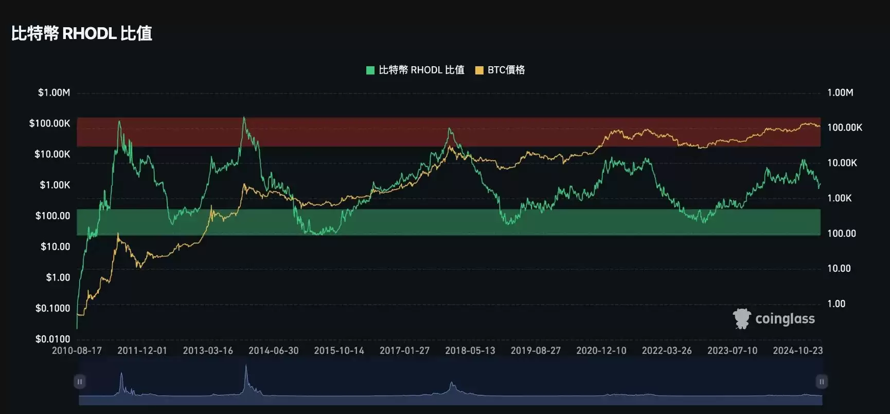The height and width of the screenshot is (414, 890).
Task: Toggle the orange BTC價格 legend swatch
Action: click(x=479, y=70)
